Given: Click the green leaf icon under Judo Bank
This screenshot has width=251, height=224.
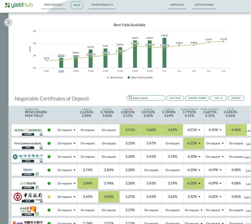Looking at the screenshot, I should (37, 187).
